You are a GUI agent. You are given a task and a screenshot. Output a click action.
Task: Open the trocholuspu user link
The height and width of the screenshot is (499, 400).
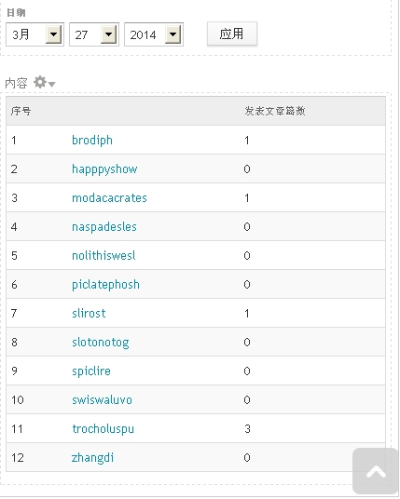[x=103, y=429]
